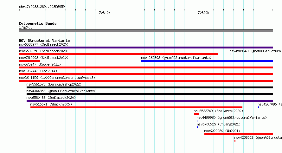This screenshot has width=282, height=153.
Task: Click the tiny blue nsv4499960 marker
Action: pyautogui.click(x=197, y=121)
